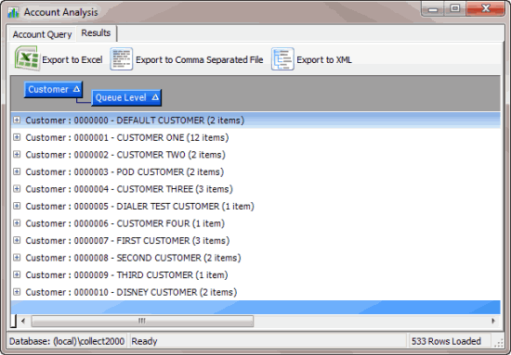Expand the FIRST CUSTOMER group

(x=17, y=241)
